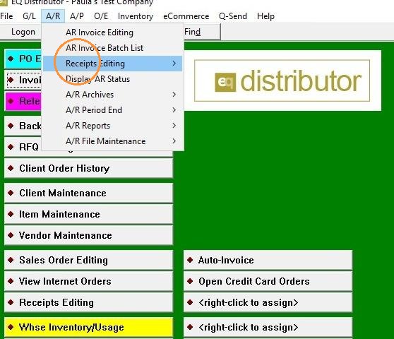The height and width of the screenshot is (339, 394).
Task: Collapse the open A/R menu
Action: pyautogui.click(x=53, y=16)
